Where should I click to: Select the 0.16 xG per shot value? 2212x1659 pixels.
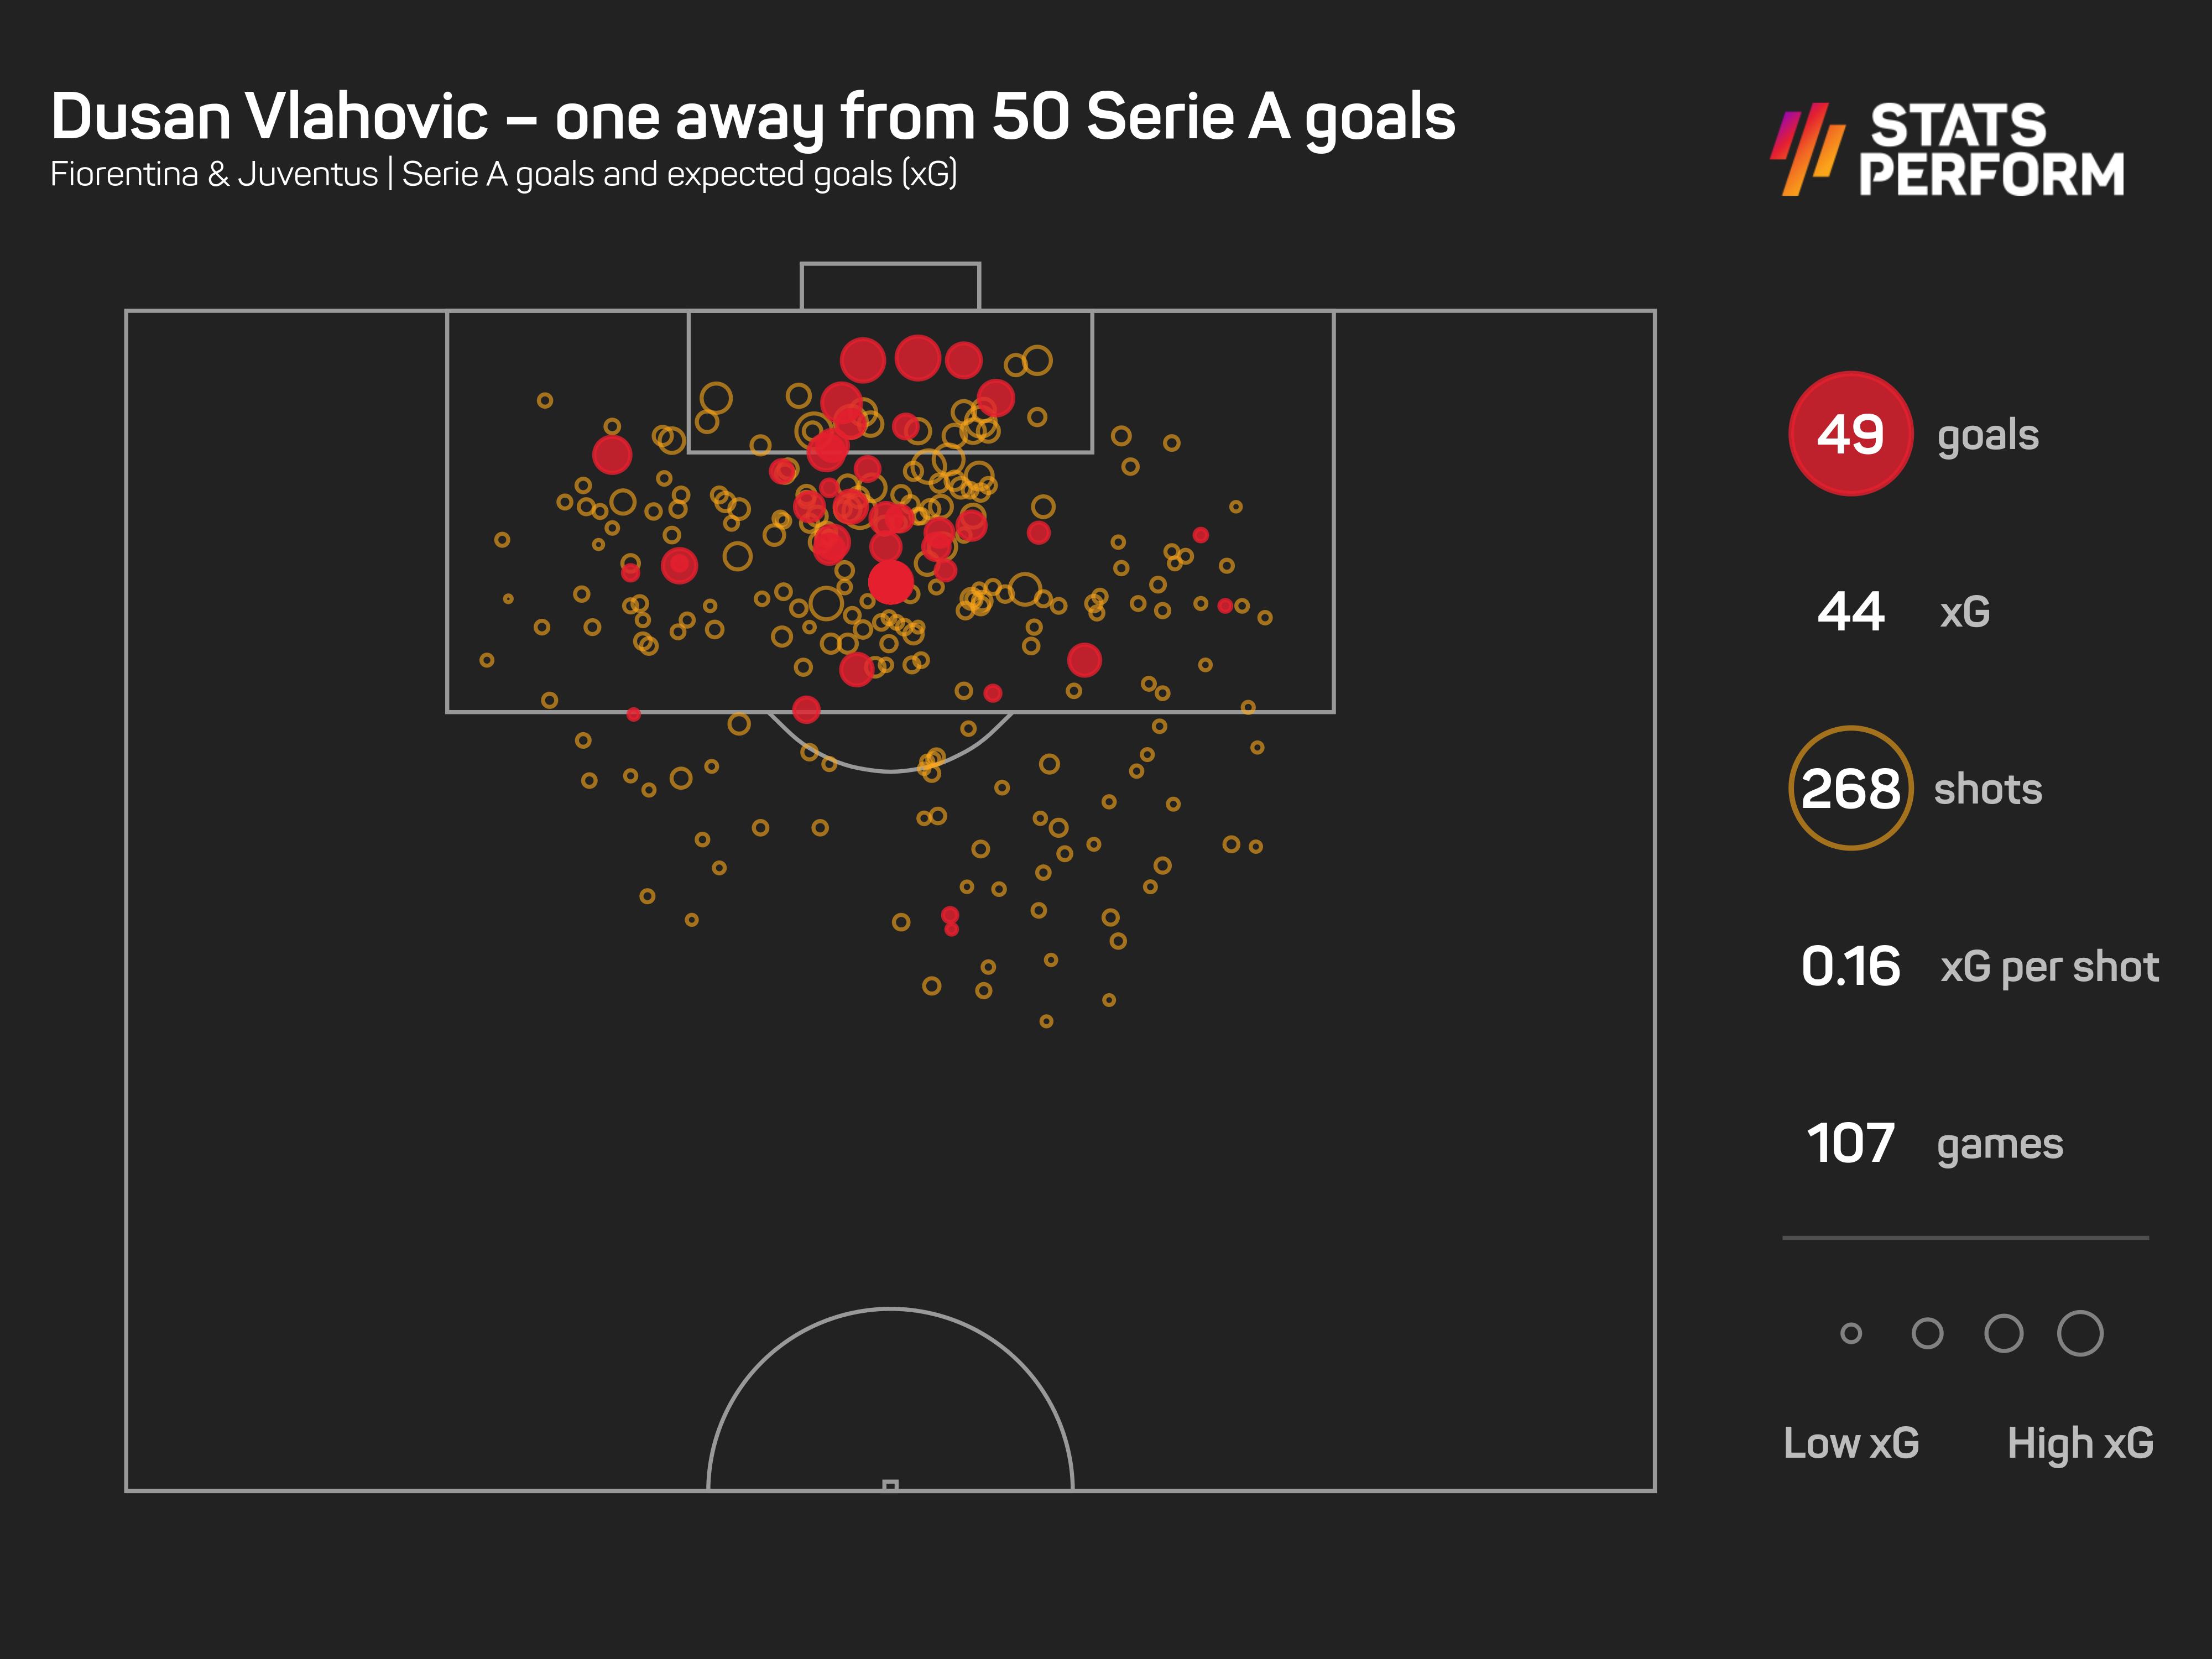point(1850,966)
